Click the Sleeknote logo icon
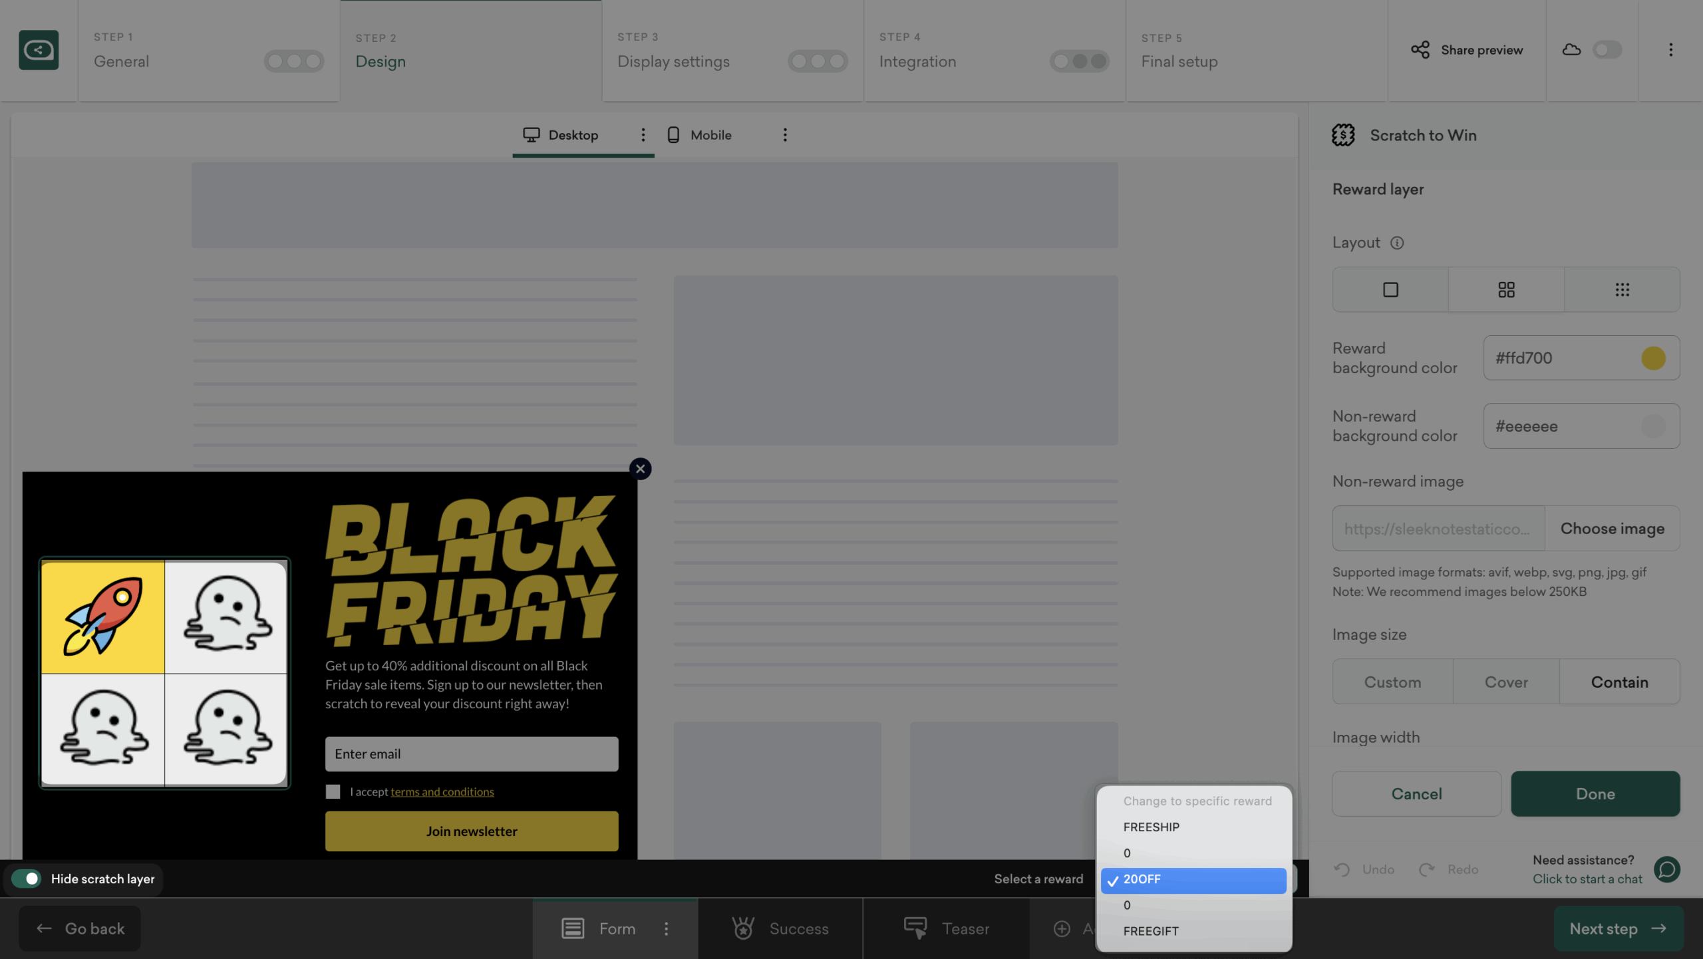1703x959 pixels. coord(39,50)
